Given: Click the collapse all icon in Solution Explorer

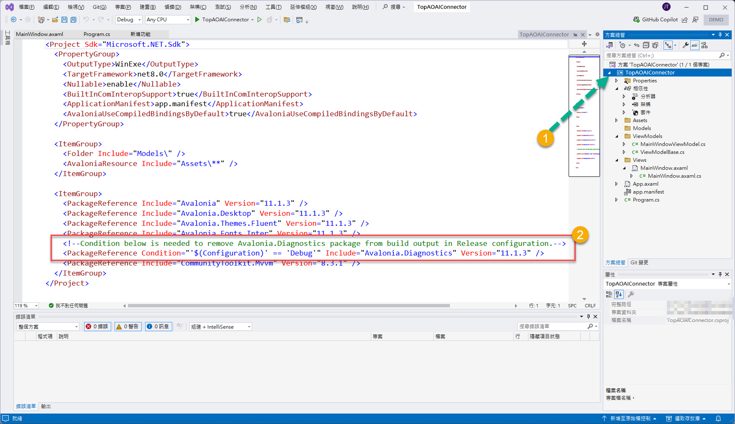Looking at the screenshot, I should coord(646,45).
